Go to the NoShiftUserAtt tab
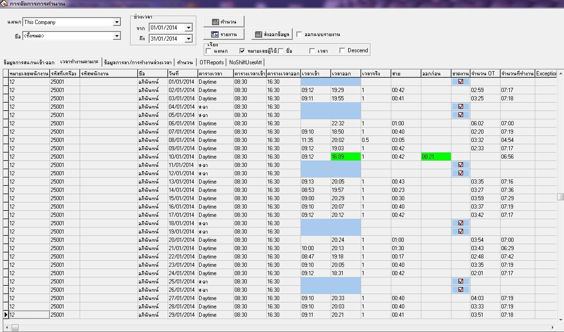The height and width of the screenshot is (332, 564). 245,62
